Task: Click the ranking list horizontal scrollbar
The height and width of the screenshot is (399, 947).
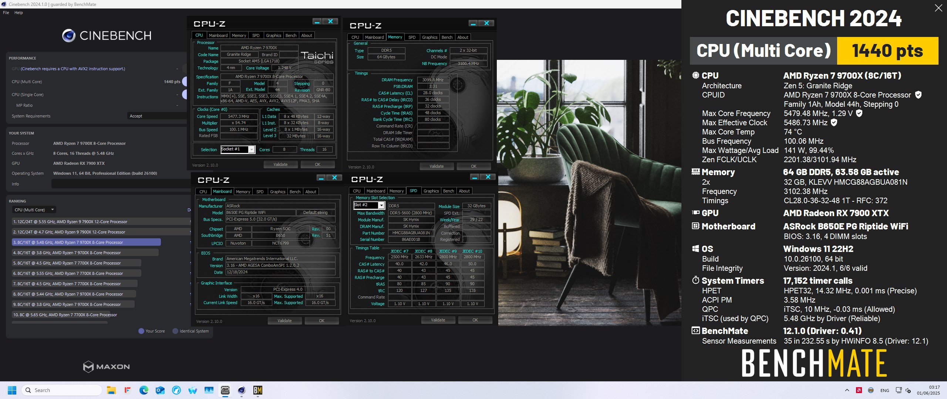Action: pyautogui.click(x=60, y=323)
